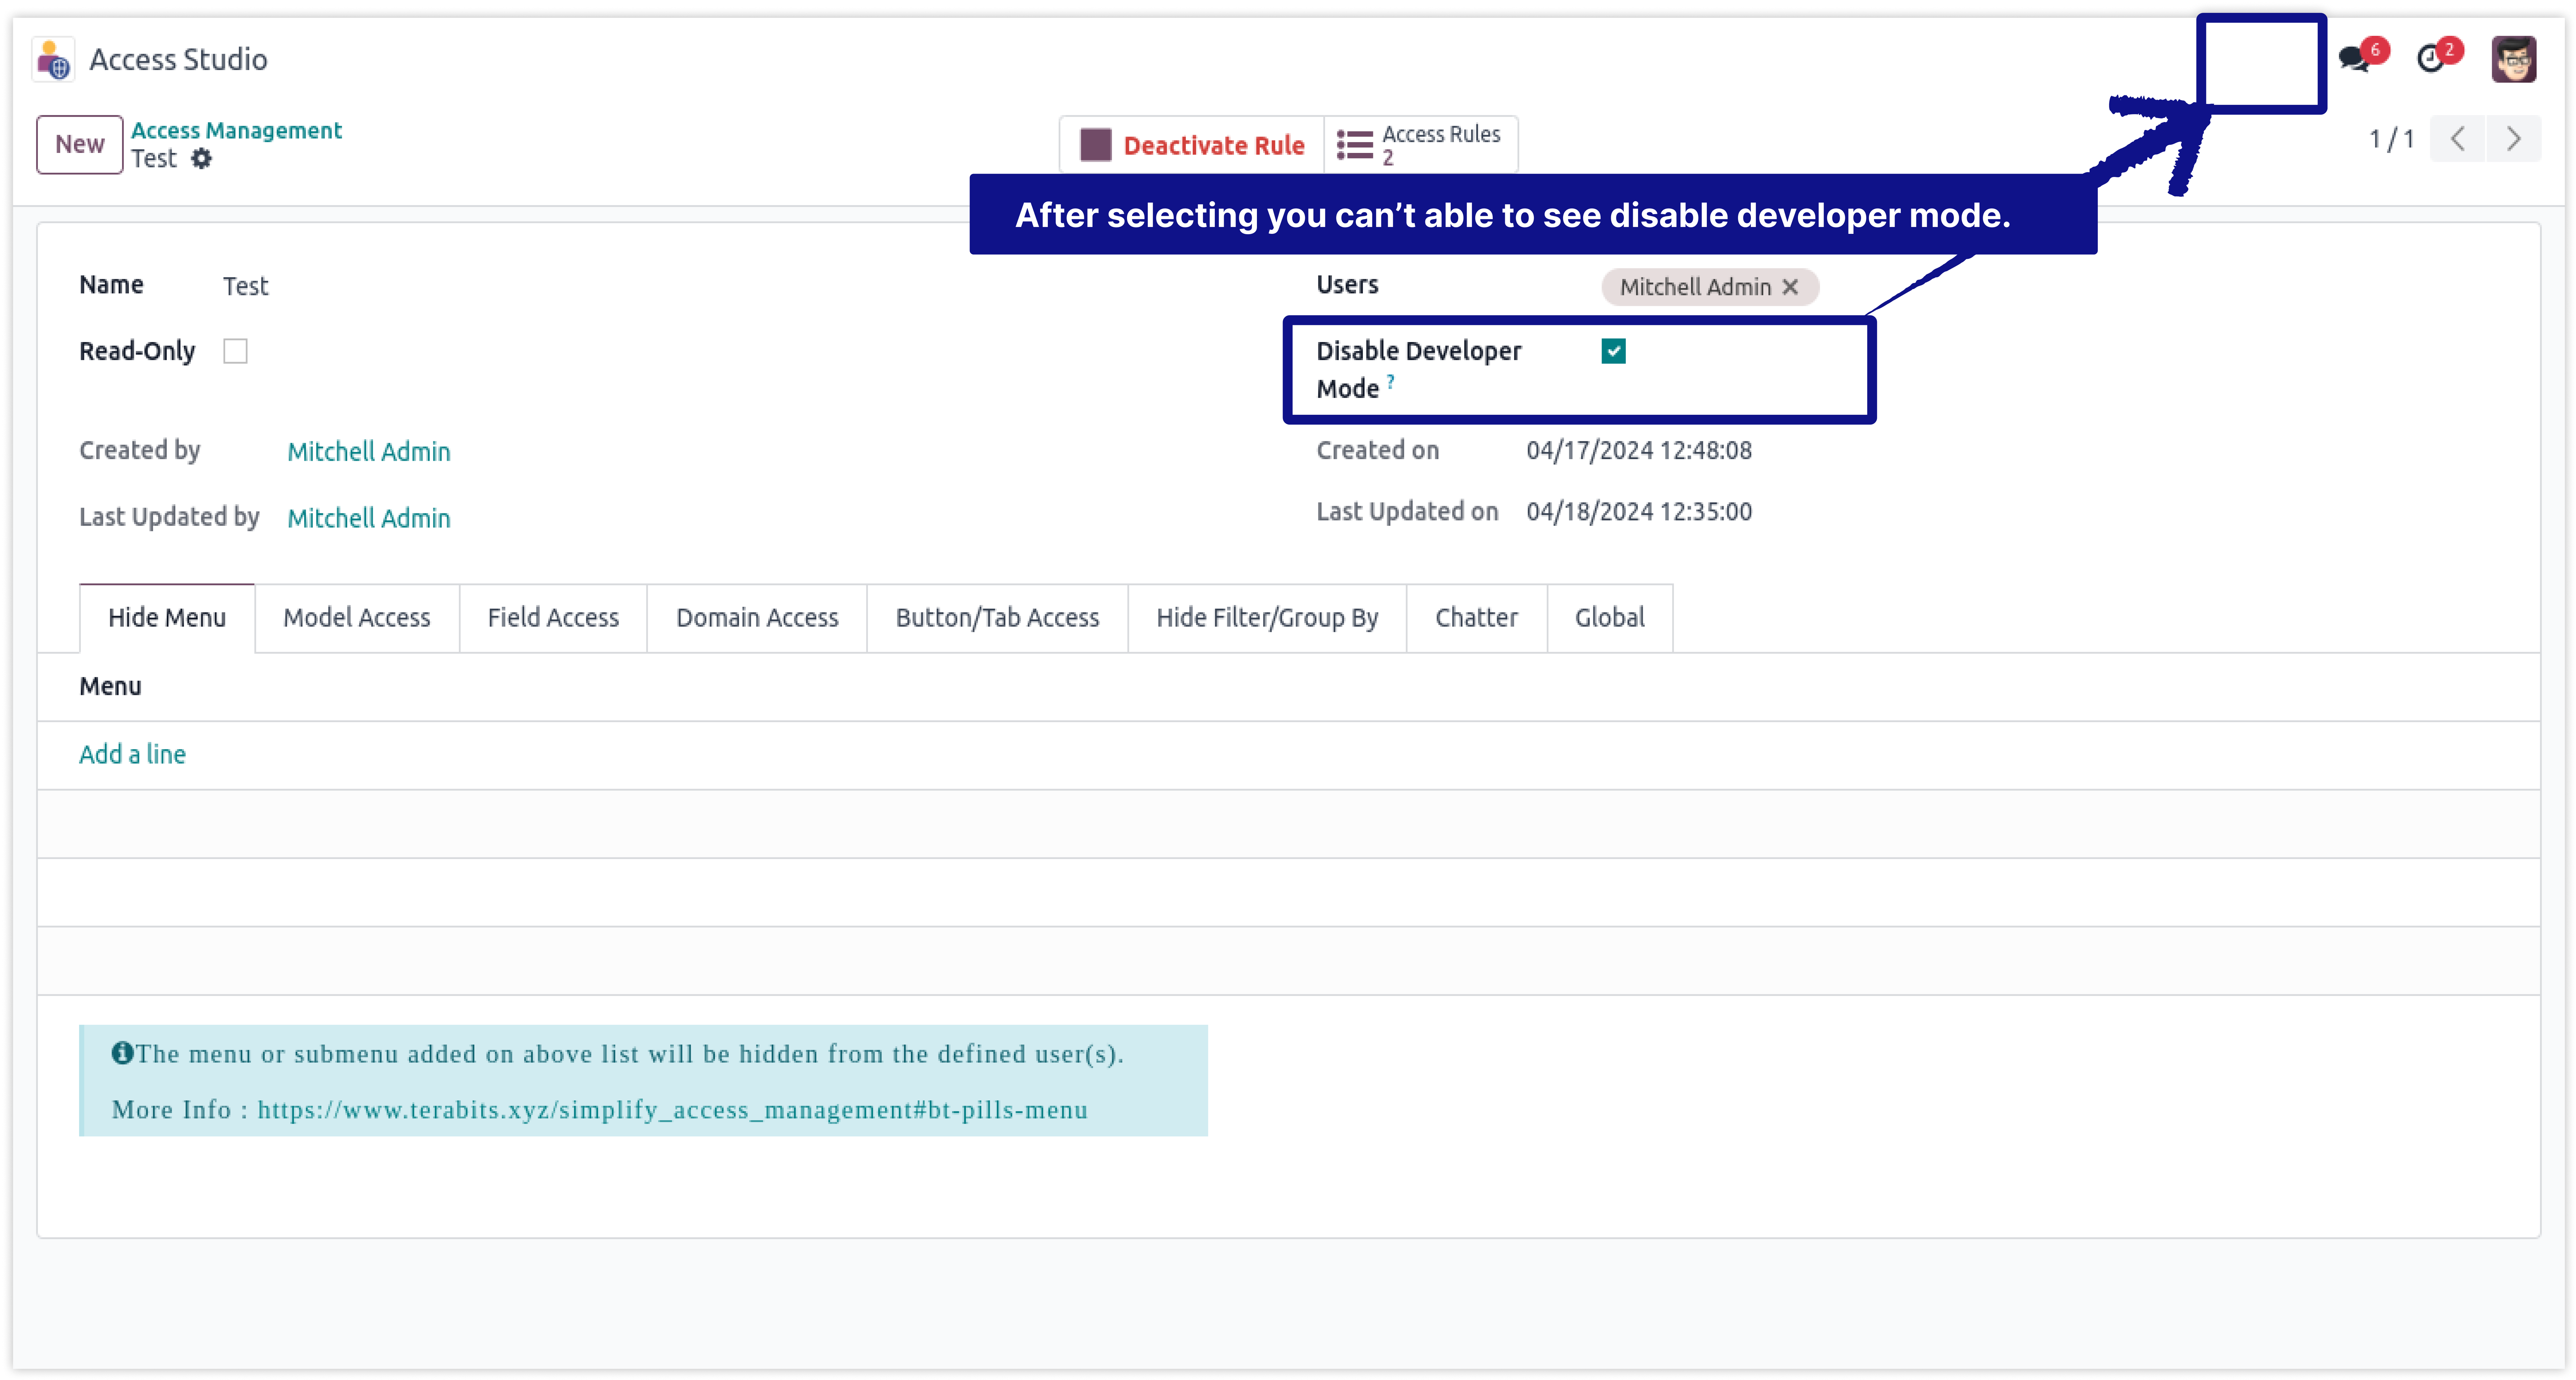This screenshot has width=2576, height=1380.
Task: Open the Field Access tab
Action: pyautogui.click(x=553, y=618)
